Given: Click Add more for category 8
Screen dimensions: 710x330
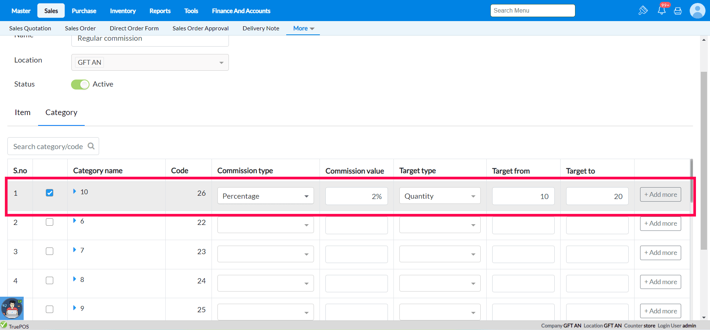Looking at the screenshot, I should click(x=660, y=282).
